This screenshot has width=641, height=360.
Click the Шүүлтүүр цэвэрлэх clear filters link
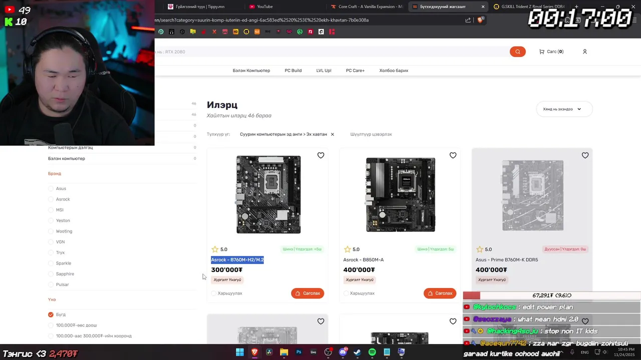pyautogui.click(x=371, y=134)
